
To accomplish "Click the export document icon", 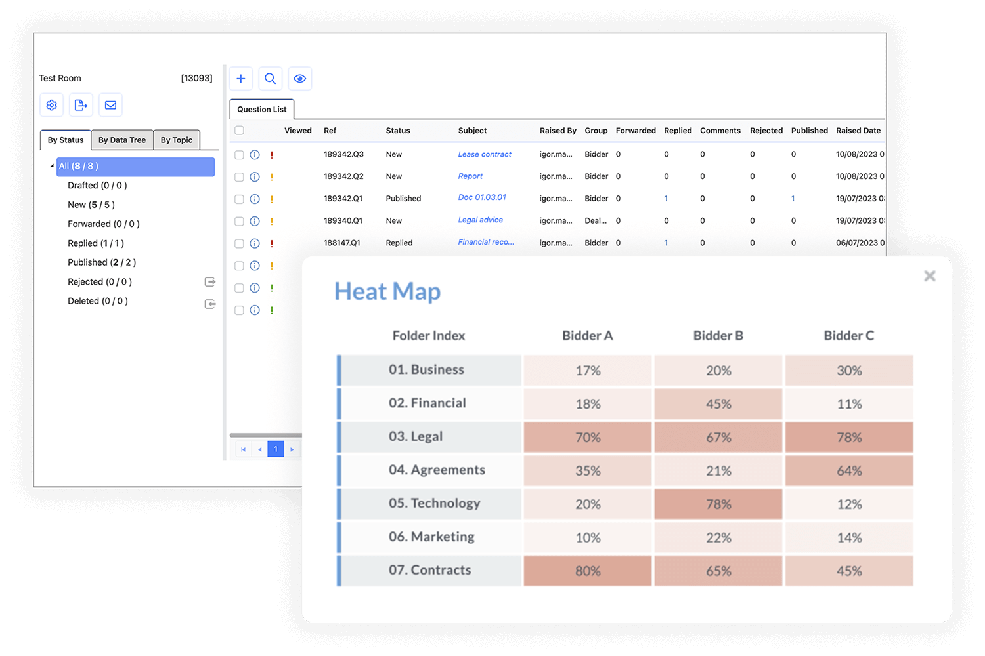I will (81, 105).
